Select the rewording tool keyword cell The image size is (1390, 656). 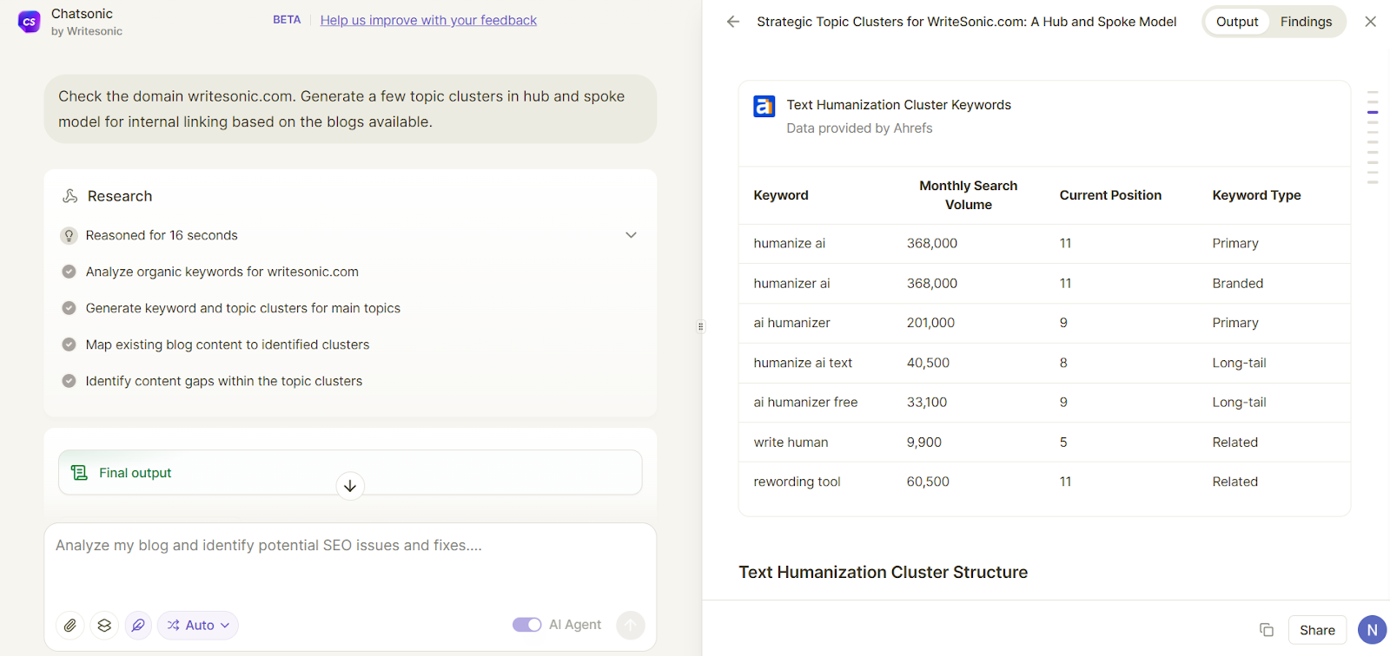tap(797, 482)
